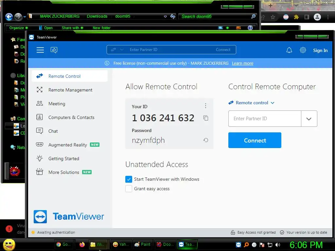335x251 pixels.
Task: Click the Start smiley button
Action: [9, 245]
